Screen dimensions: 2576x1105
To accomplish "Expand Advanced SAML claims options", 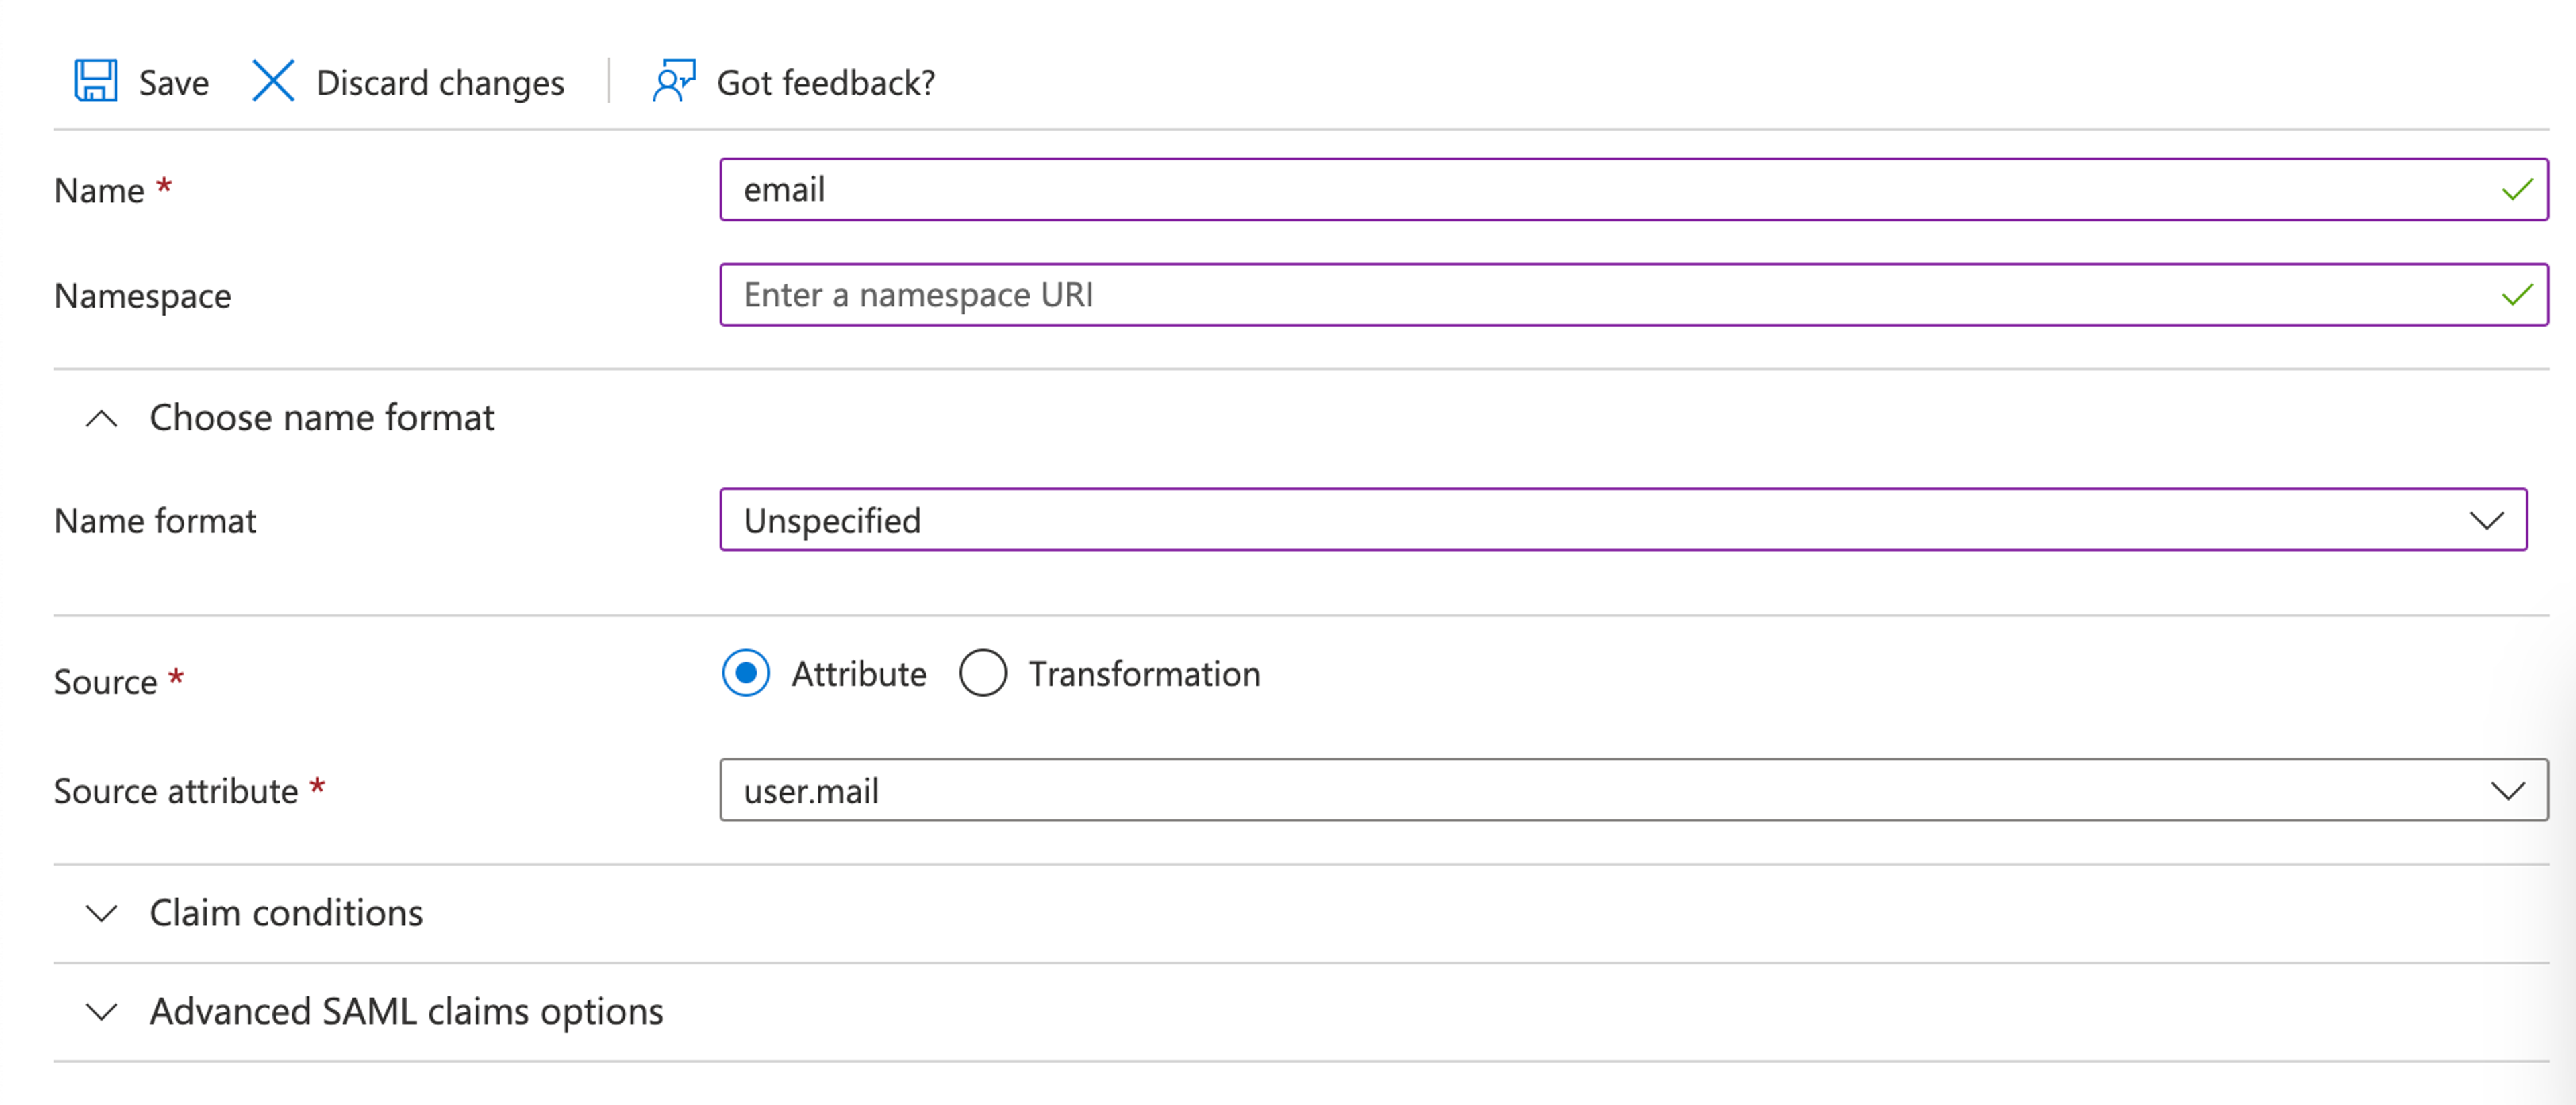I will [102, 1012].
